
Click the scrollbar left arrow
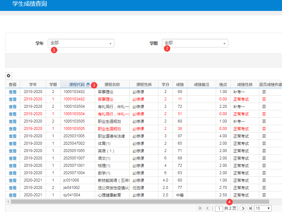[x=8, y=201]
